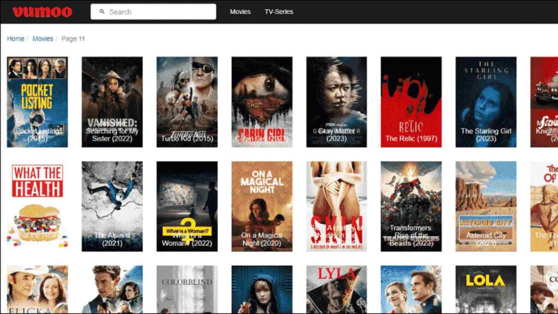
Task: Open The Starling Girl (2023) poster
Action: pos(486,102)
